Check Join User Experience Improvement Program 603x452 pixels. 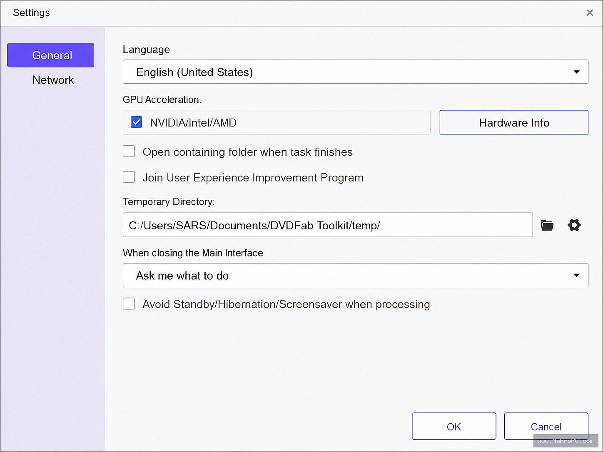click(x=129, y=177)
